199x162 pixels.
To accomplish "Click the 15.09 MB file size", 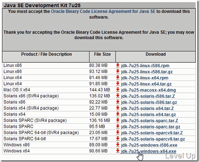I will [98, 114].
